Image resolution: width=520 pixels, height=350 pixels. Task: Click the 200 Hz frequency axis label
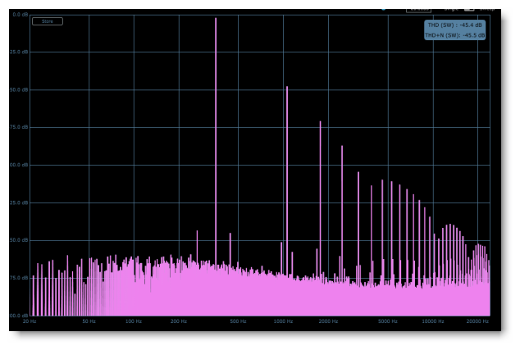pyautogui.click(x=179, y=321)
